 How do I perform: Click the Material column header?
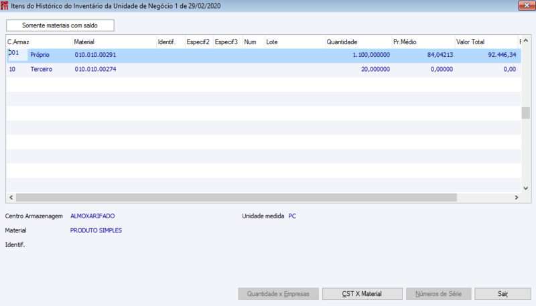[x=115, y=42]
